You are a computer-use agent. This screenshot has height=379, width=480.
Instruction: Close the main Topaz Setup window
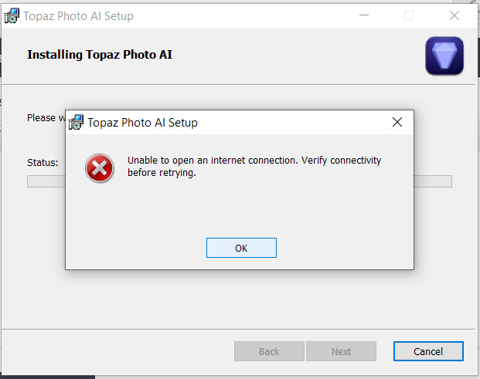454,15
